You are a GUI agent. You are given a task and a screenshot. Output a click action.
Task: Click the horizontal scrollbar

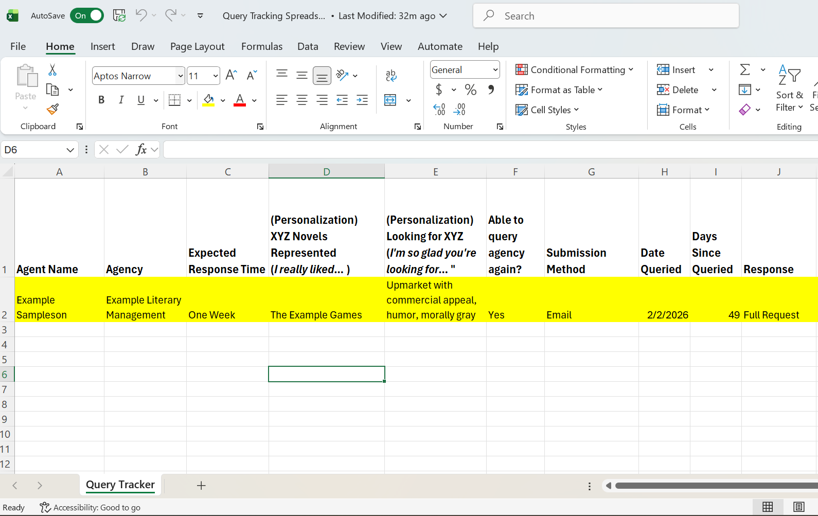pos(716,486)
